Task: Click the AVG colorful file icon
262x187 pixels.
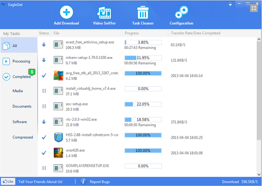Action: pyautogui.click(x=58, y=75)
